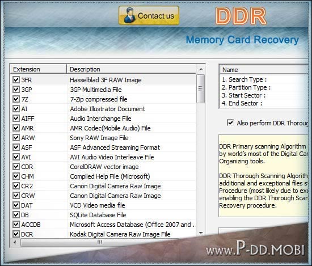The image size is (312, 266).
Task: Click the horizontal scroll left arrow
Action: (15, 242)
